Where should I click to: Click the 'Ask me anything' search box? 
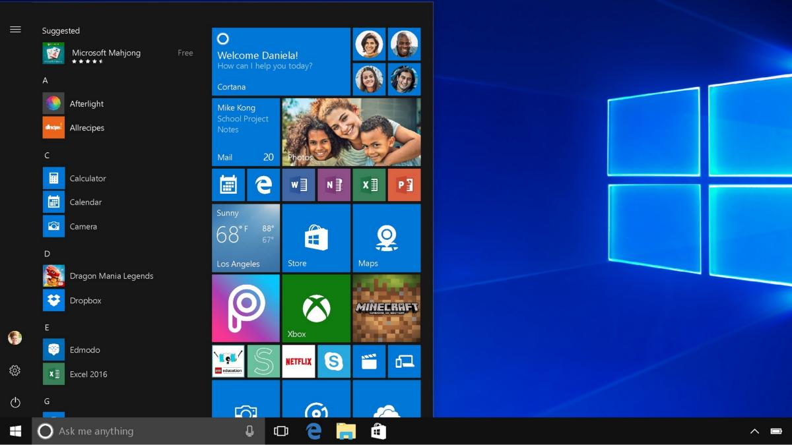click(148, 431)
